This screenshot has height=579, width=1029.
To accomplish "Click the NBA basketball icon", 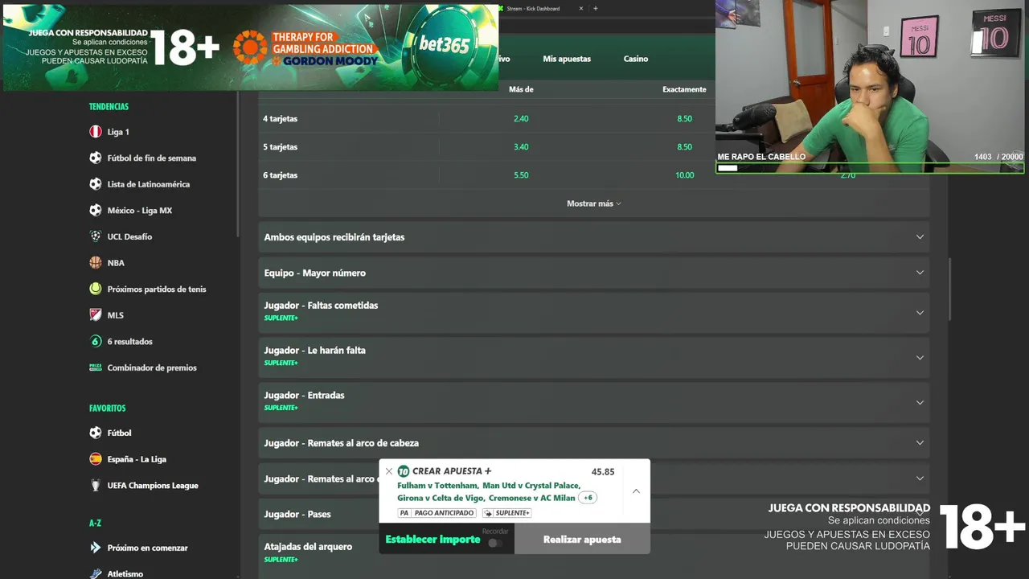I will click(x=96, y=263).
